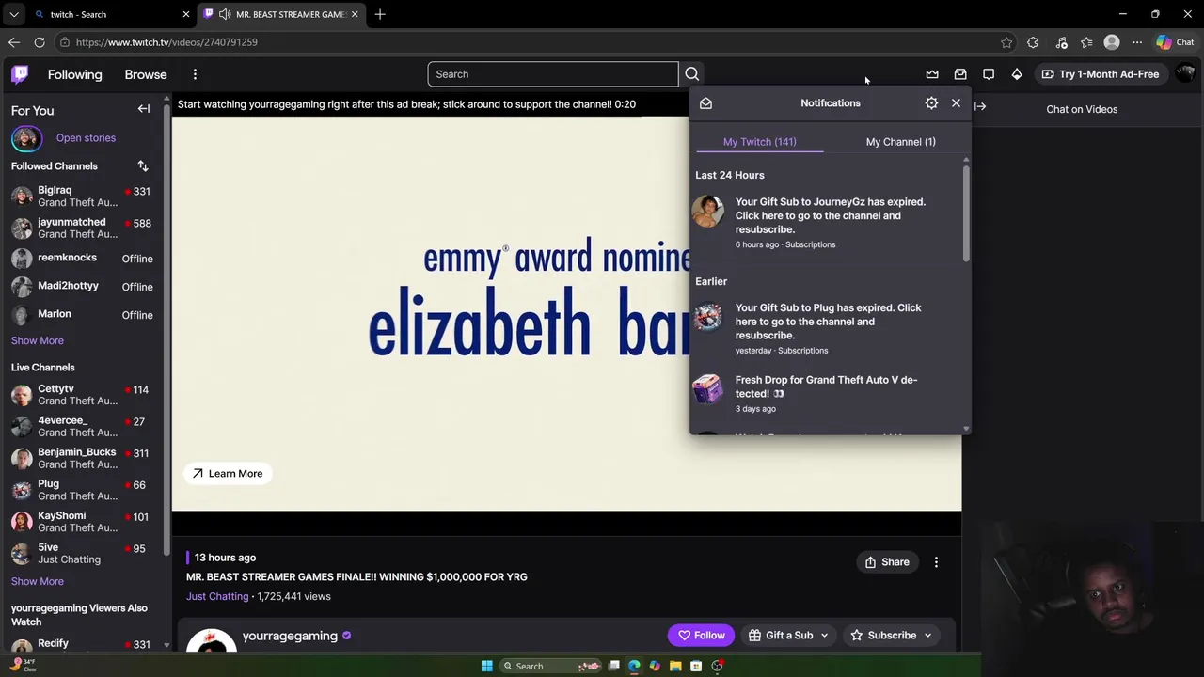The image size is (1204, 677).
Task: Open a new browser tab
Action: pyautogui.click(x=380, y=14)
